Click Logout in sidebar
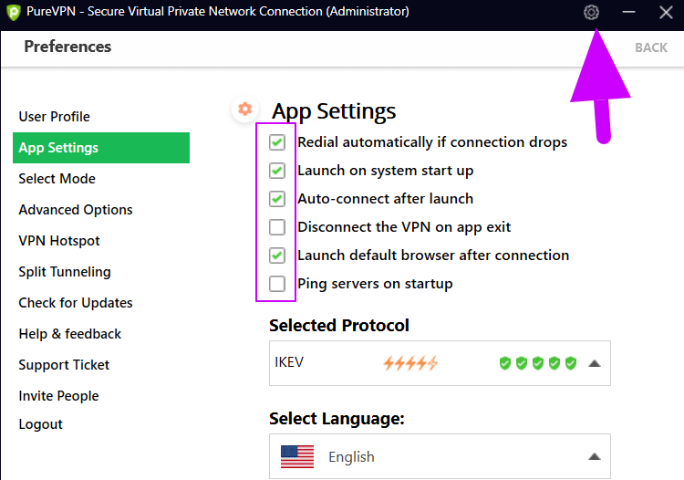The image size is (684, 480). point(40,424)
